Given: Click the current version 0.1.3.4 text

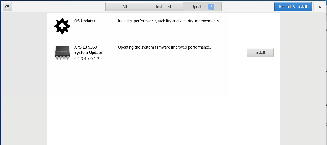Looking at the screenshot, I should pos(80,59).
